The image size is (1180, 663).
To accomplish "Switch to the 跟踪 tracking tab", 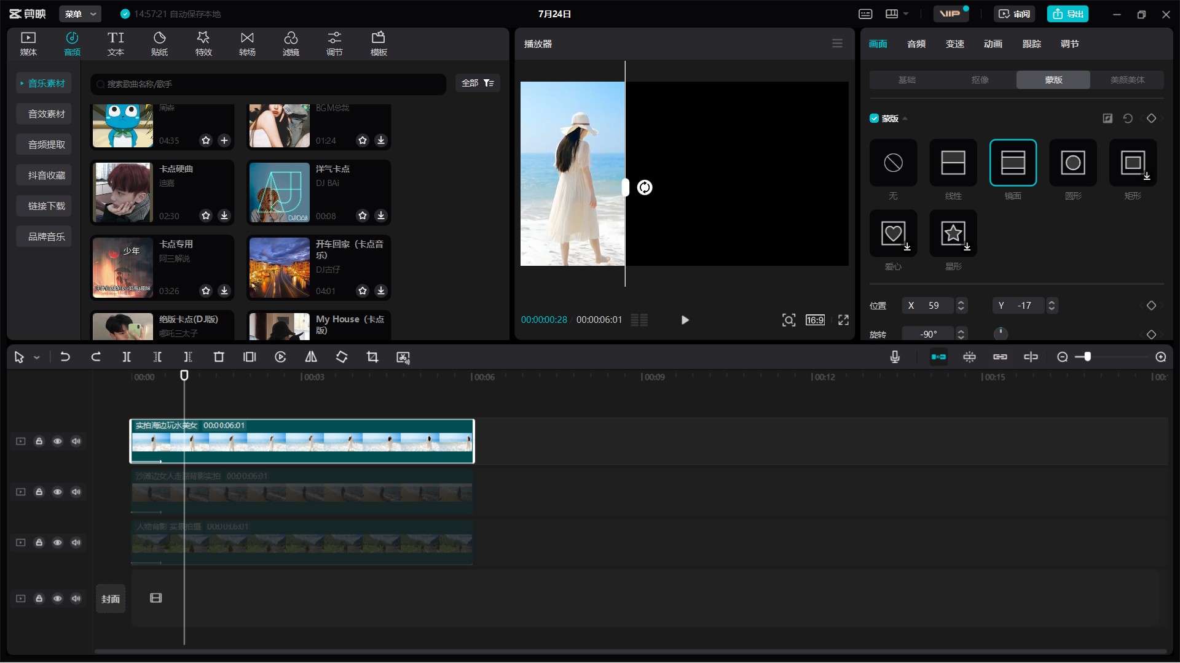I will click(x=1032, y=44).
